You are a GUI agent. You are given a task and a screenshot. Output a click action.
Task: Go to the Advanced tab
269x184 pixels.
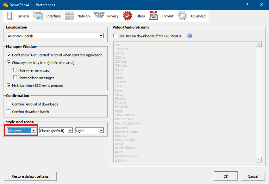(x=192, y=16)
